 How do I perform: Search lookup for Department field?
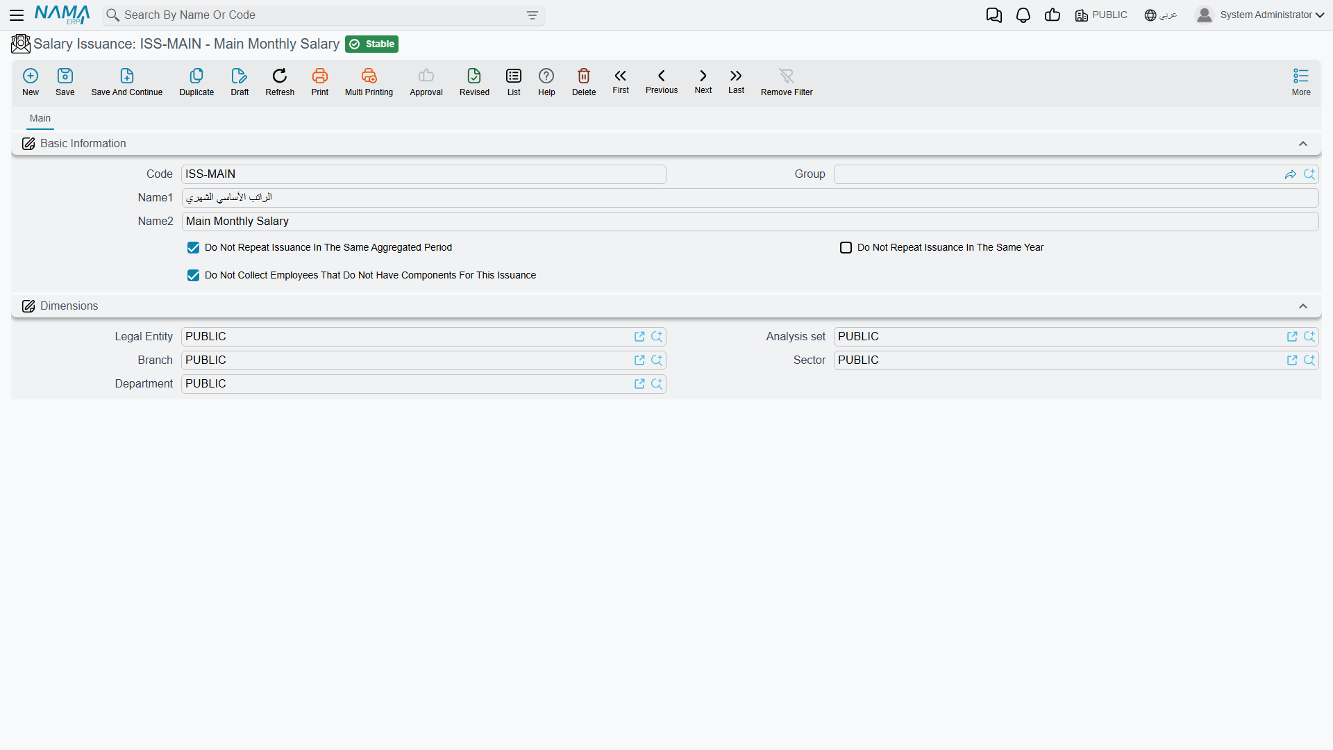(x=657, y=384)
